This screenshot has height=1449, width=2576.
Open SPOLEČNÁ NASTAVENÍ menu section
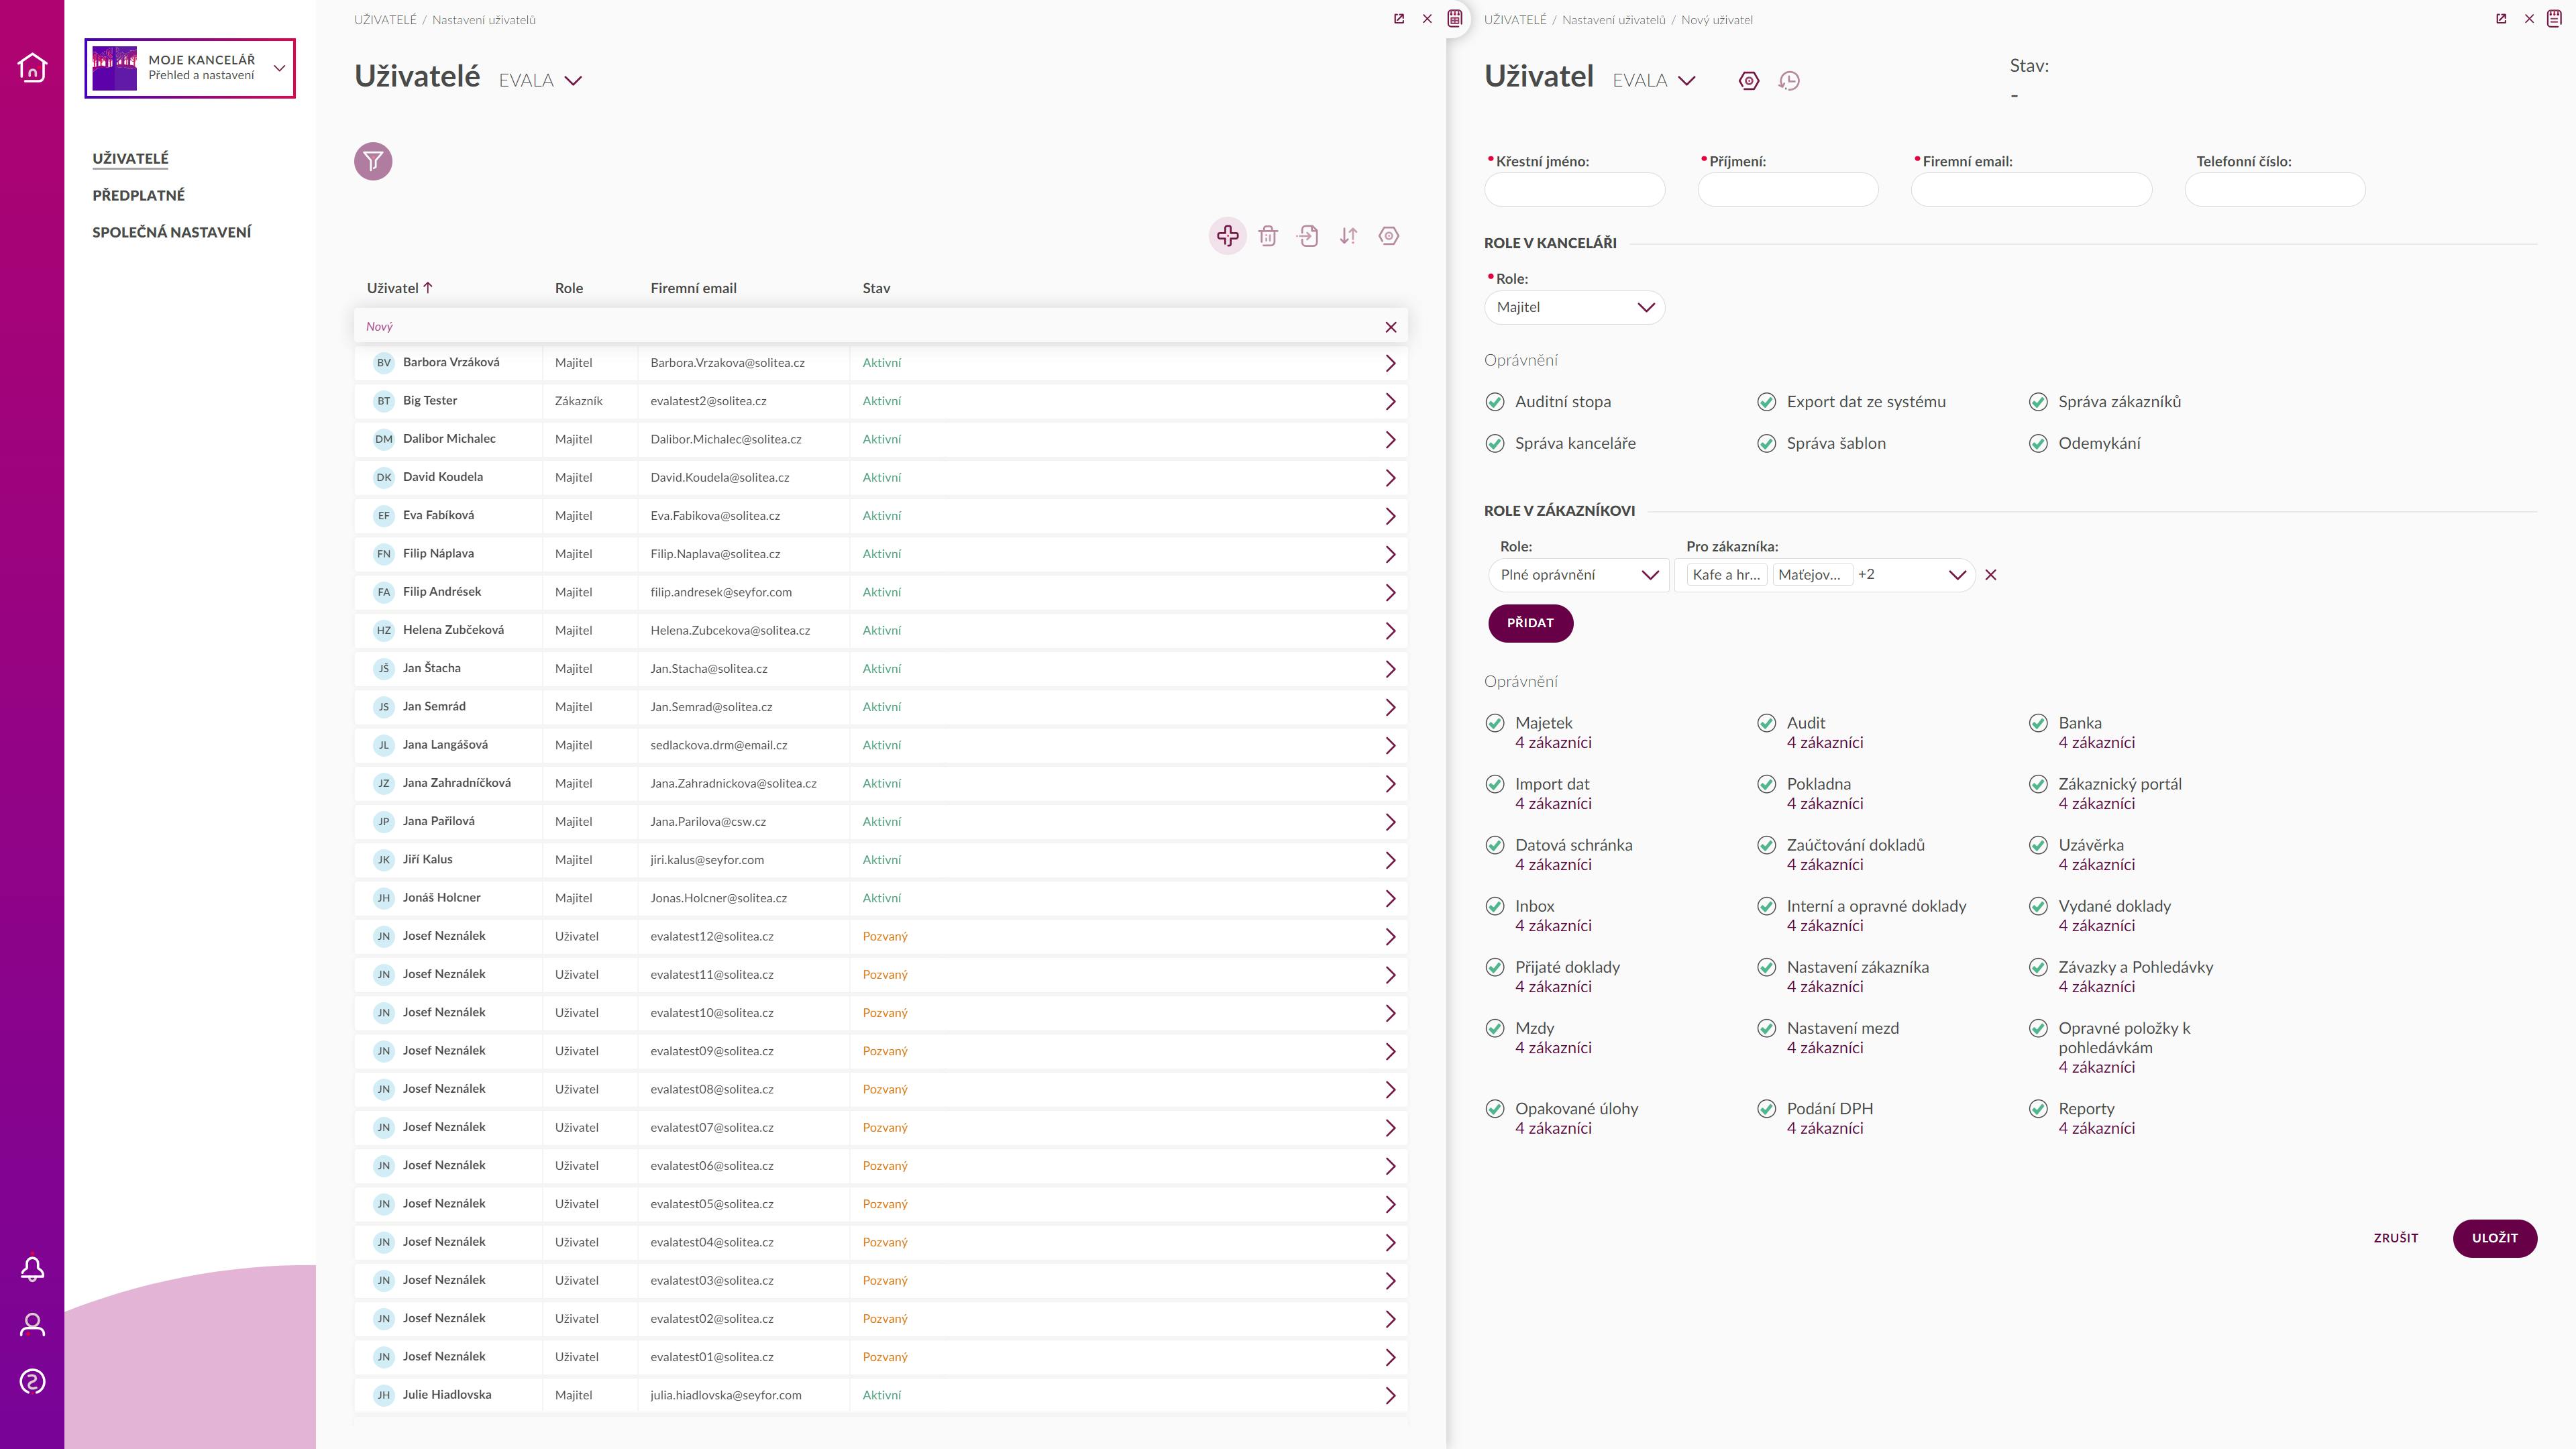click(x=171, y=232)
